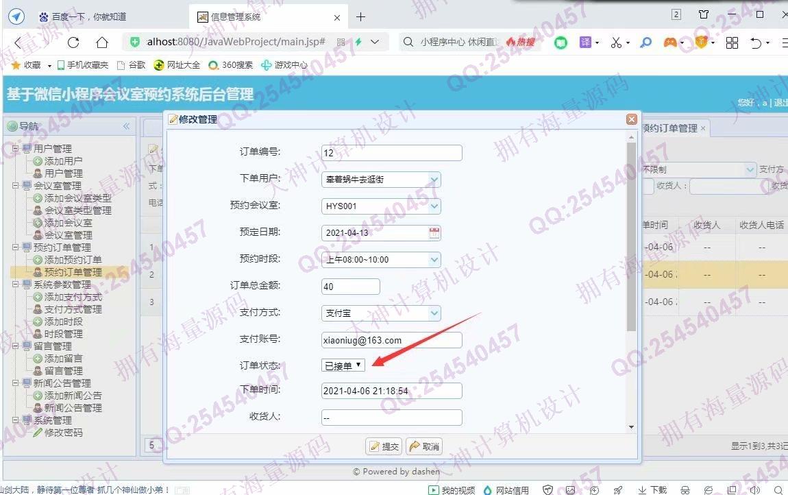
Task: Collapse the 系统管理 tree folder
Action: [16, 420]
